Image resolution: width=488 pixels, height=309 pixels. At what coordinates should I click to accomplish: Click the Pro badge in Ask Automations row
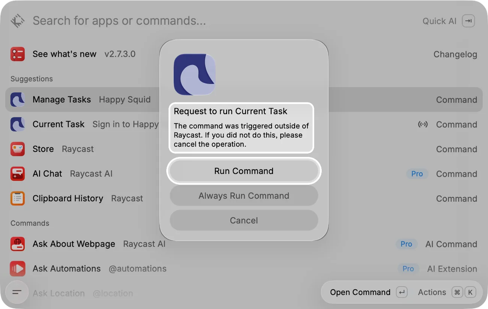point(408,269)
